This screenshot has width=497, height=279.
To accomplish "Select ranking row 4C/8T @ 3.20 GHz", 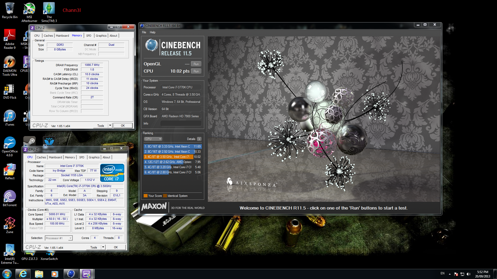I will coord(173,167).
